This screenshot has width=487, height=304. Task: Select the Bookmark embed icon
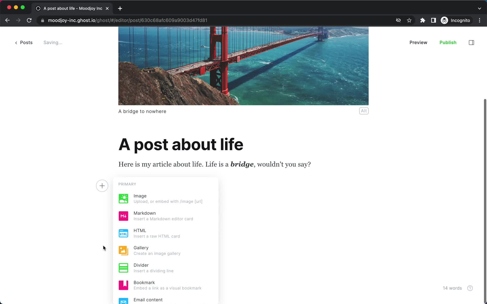(124, 285)
